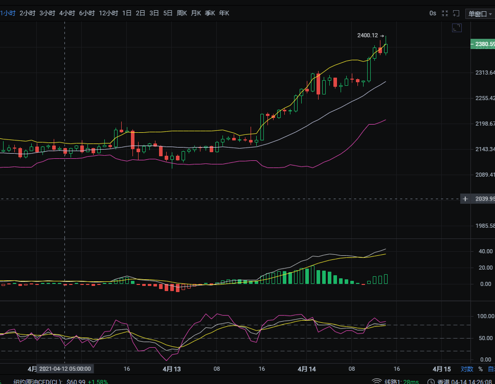
Task: Click the 2400.12 high price arrow marker
Action: click(x=381, y=36)
